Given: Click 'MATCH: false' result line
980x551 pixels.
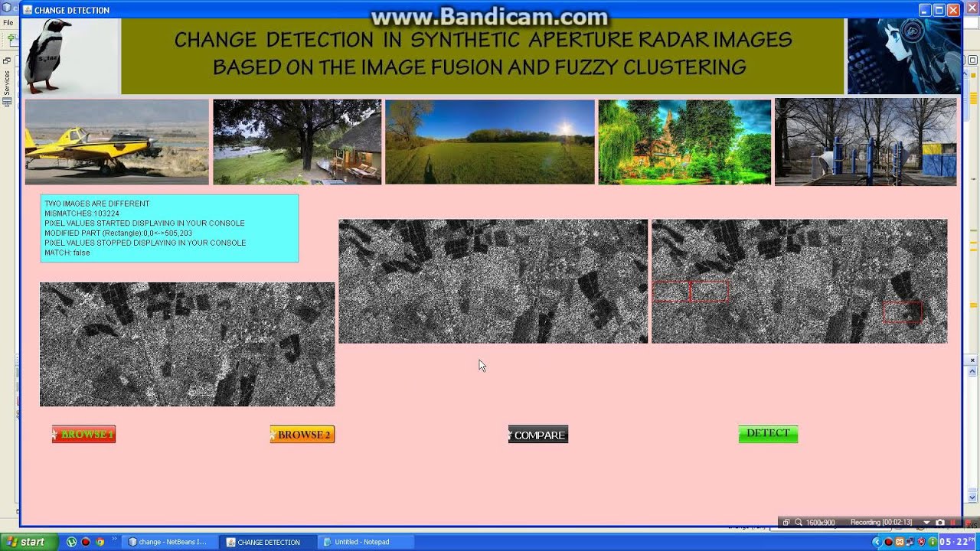Looking at the screenshot, I should [x=67, y=253].
